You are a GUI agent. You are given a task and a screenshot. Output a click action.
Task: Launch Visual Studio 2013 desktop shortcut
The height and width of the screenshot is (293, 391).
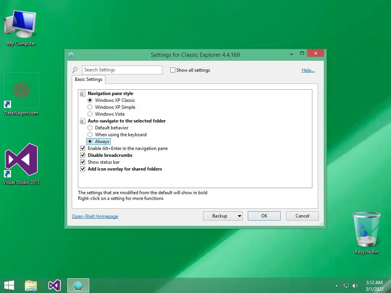pos(21,164)
